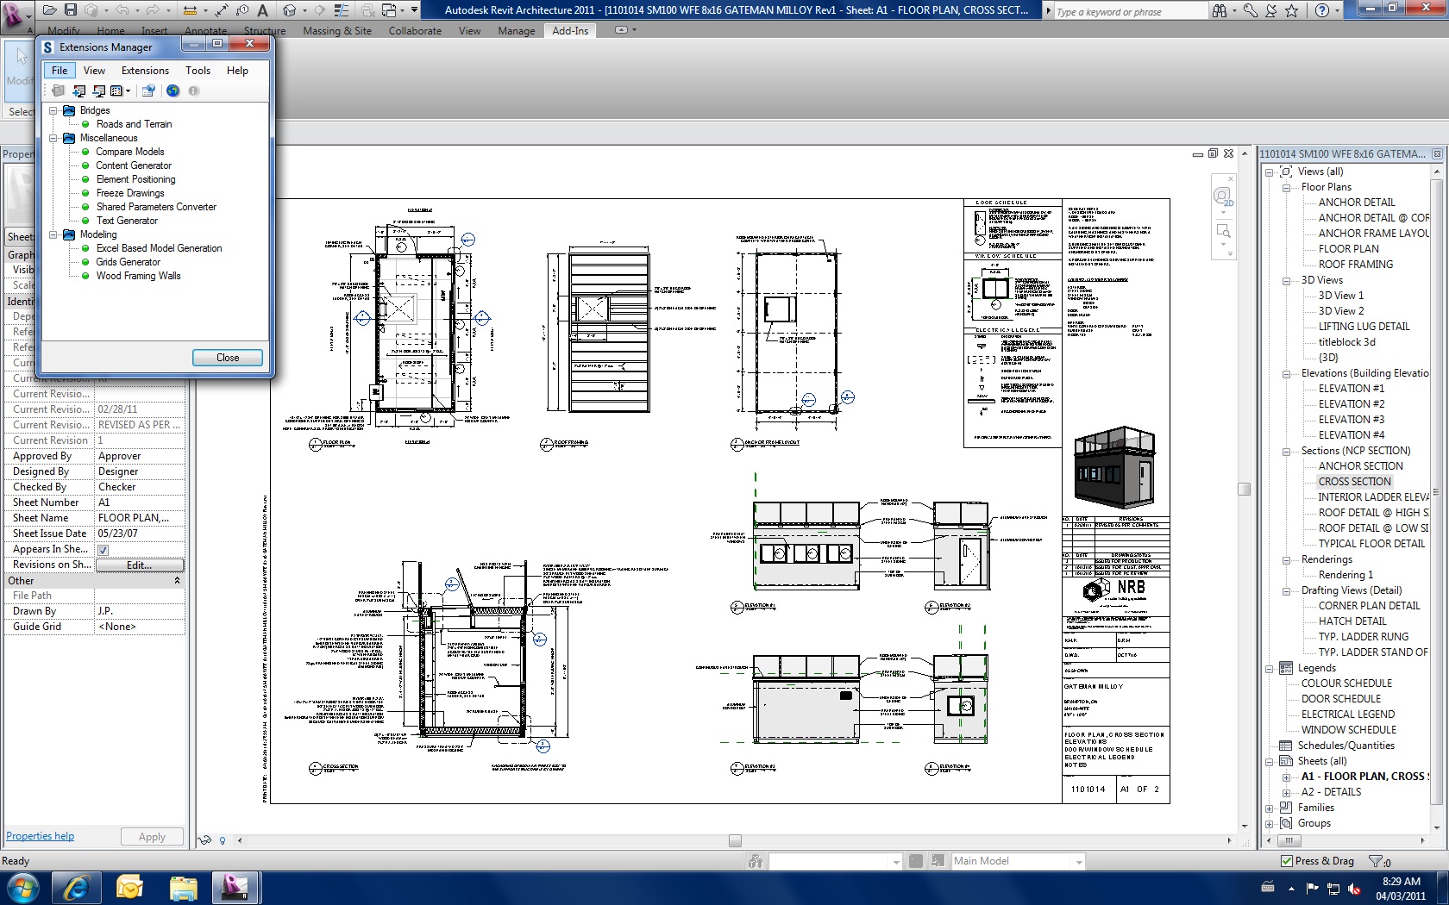1449x905 pixels.
Task: Collapse the Miscellaneous folder in Extensions Manager
Action: 53,138
